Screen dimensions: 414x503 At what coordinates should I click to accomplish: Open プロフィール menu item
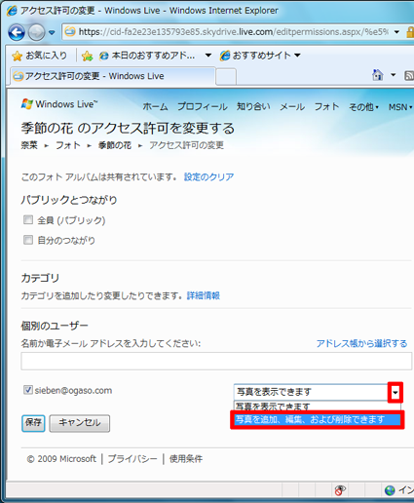coord(203,106)
